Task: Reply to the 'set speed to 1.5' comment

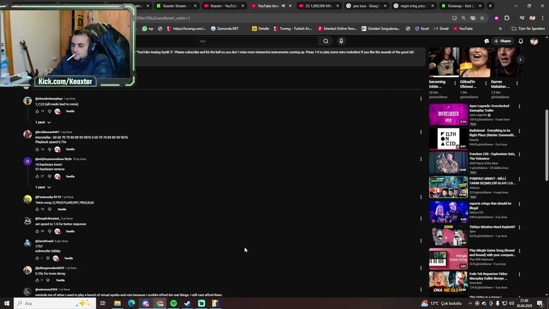Action: point(70,231)
